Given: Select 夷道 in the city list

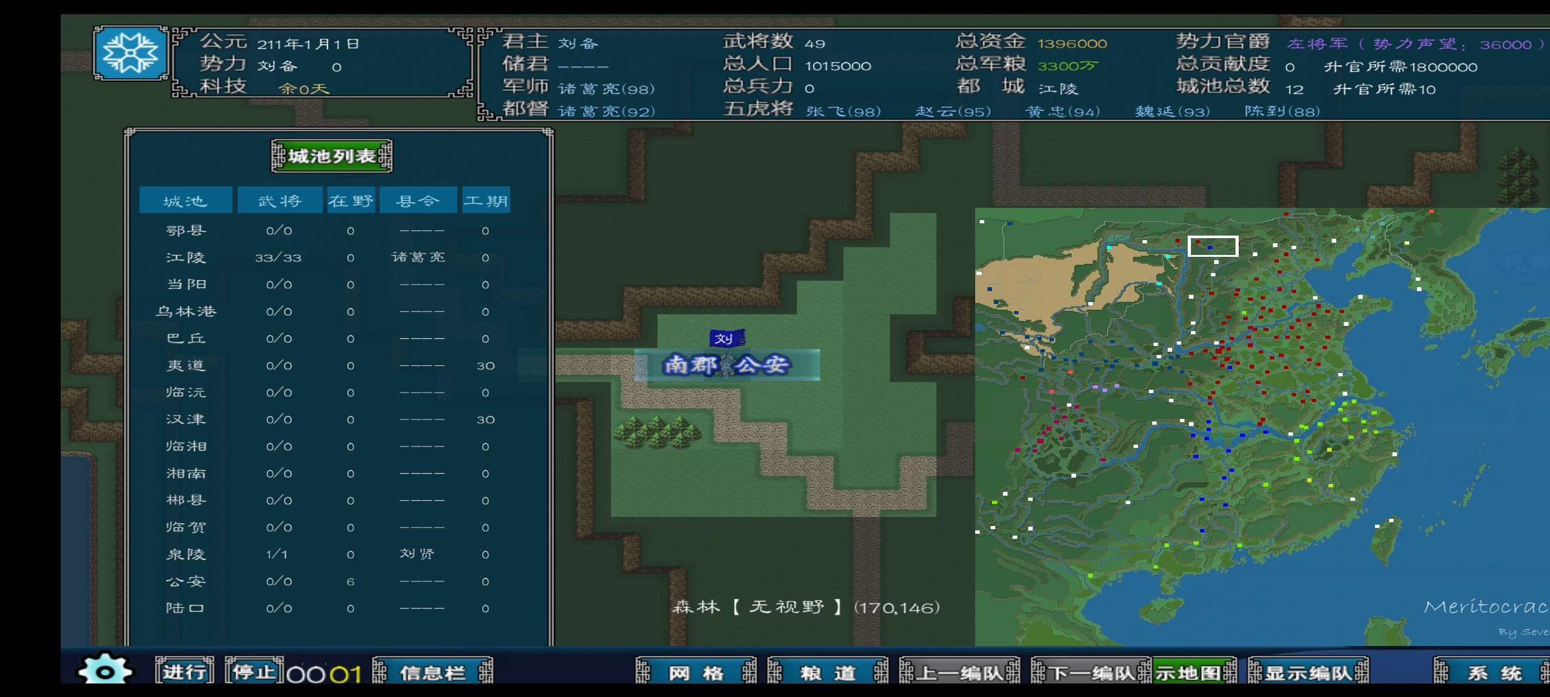Looking at the screenshot, I should (x=186, y=365).
